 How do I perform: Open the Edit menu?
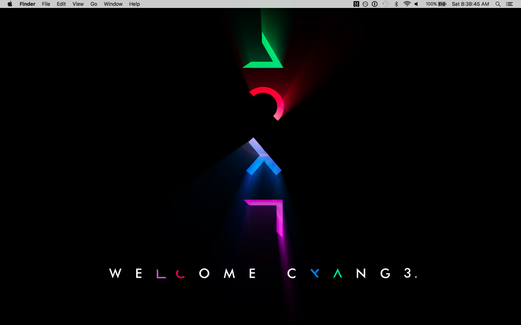pos(61,4)
